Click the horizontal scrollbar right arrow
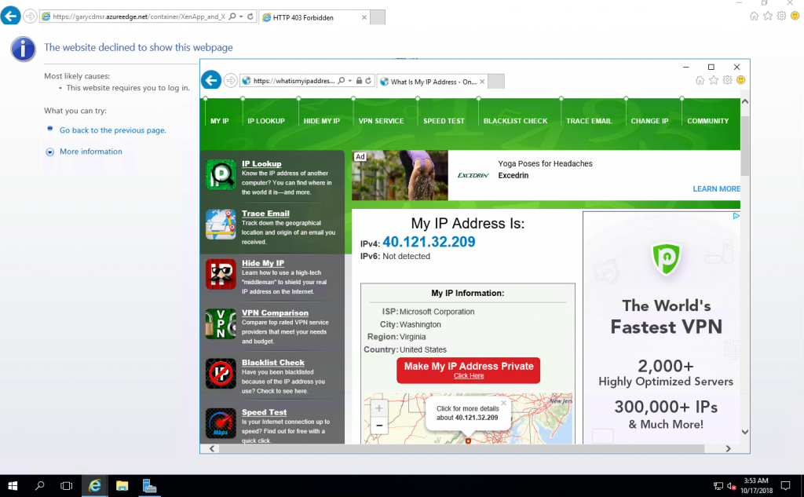 (728, 449)
